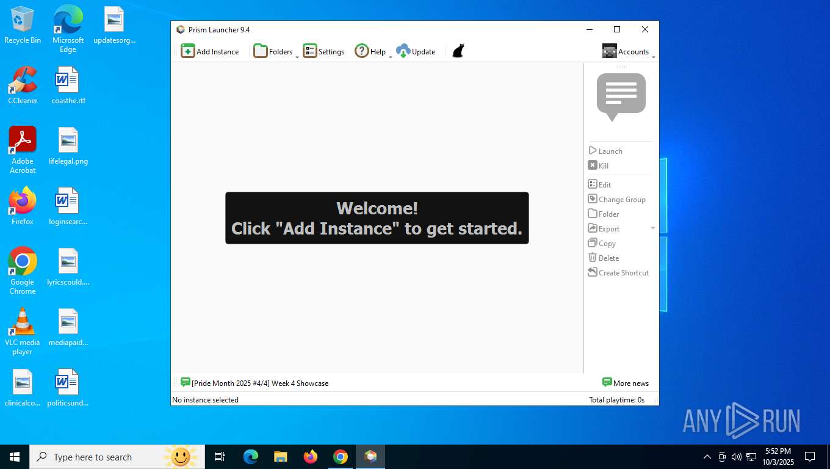Viewport: 830px width, 469px height.
Task: Open the notification center icon
Action: (810, 457)
